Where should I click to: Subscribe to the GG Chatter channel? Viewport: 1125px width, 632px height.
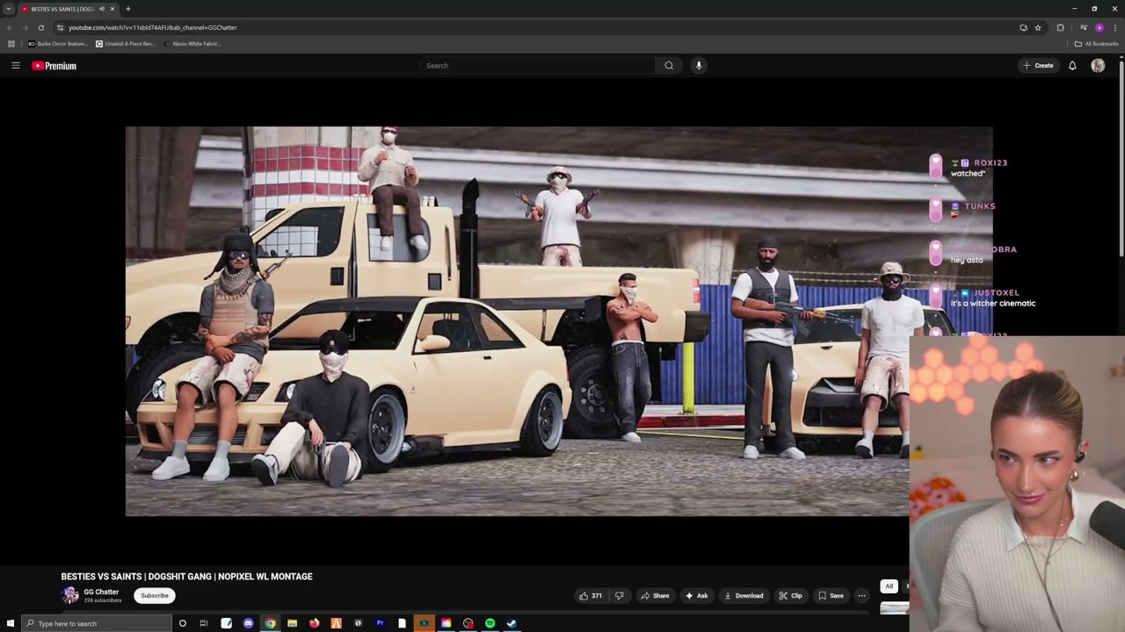[155, 596]
